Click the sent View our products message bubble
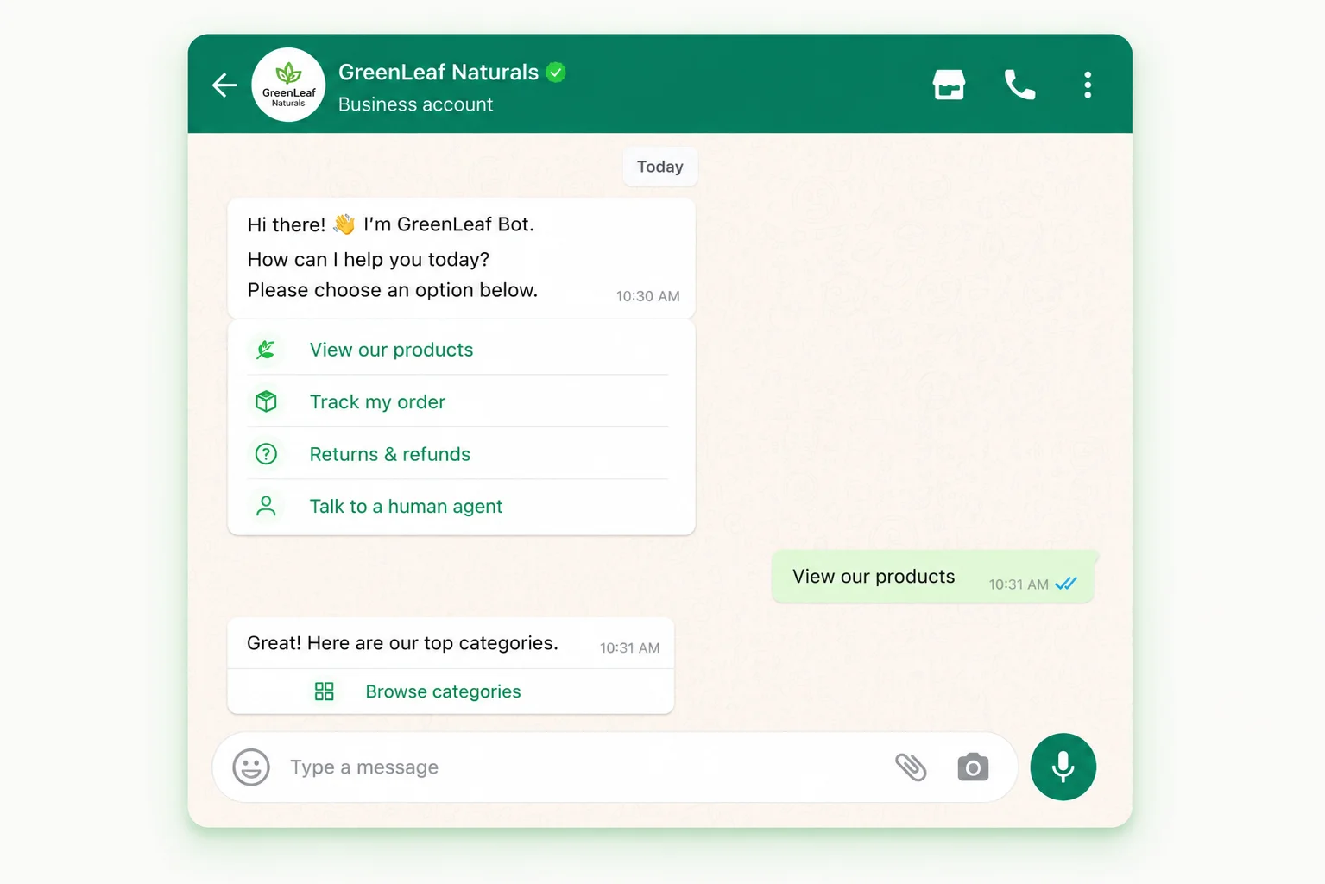This screenshot has height=884, width=1325. pos(933,577)
